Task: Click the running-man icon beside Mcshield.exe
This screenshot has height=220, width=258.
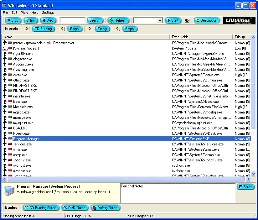Action: tap(5, 107)
